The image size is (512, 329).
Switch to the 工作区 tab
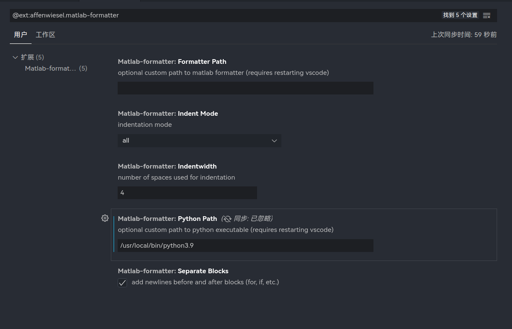[45, 35]
